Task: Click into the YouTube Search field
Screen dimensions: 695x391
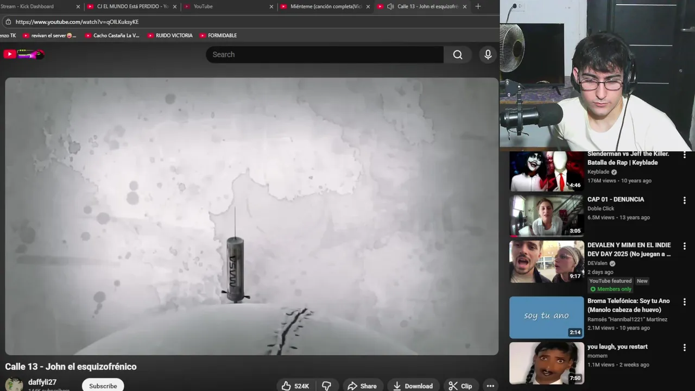Action: [x=325, y=54]
